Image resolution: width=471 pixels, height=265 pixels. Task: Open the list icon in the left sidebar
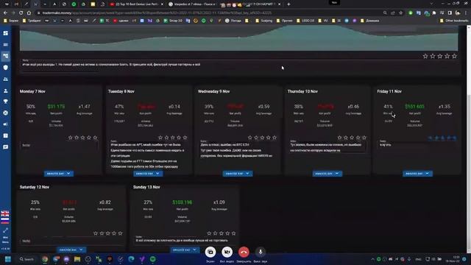pos(5,44)
